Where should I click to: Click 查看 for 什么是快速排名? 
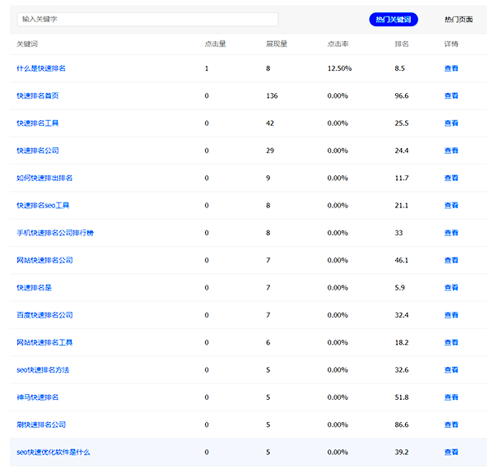pyautogui.click(x=451, y=68)
